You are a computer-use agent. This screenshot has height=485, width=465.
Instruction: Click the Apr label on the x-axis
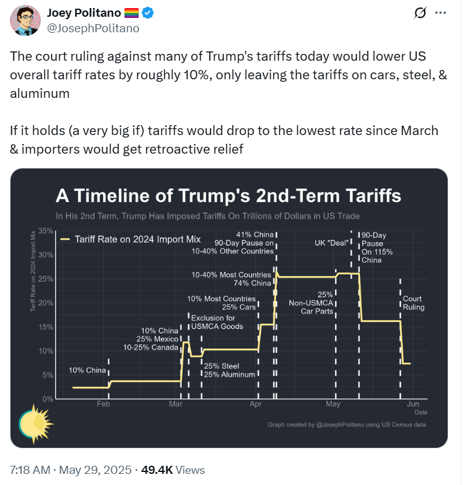[255, 404]
